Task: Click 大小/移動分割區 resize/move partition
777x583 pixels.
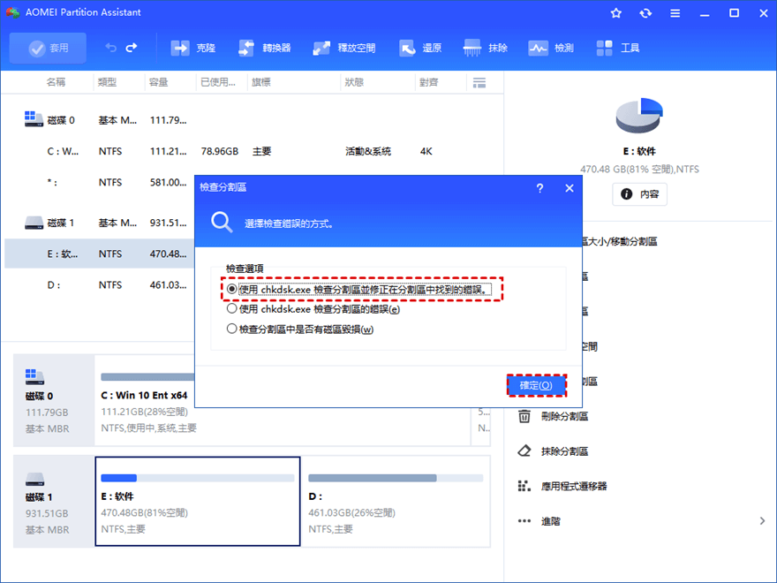Action: click(x=621, y=241)
